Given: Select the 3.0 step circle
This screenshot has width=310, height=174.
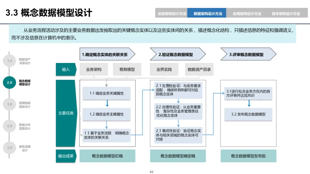Looking at the screenshot, I should (9, 104).
